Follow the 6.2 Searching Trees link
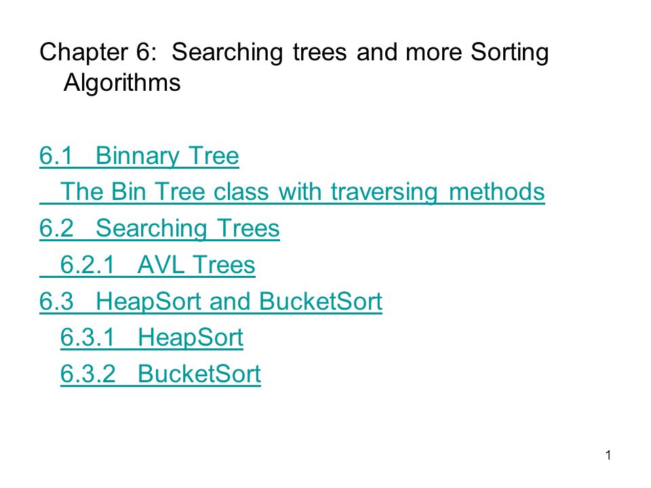This screenshot has width=651, height=488. coord(159,228)
